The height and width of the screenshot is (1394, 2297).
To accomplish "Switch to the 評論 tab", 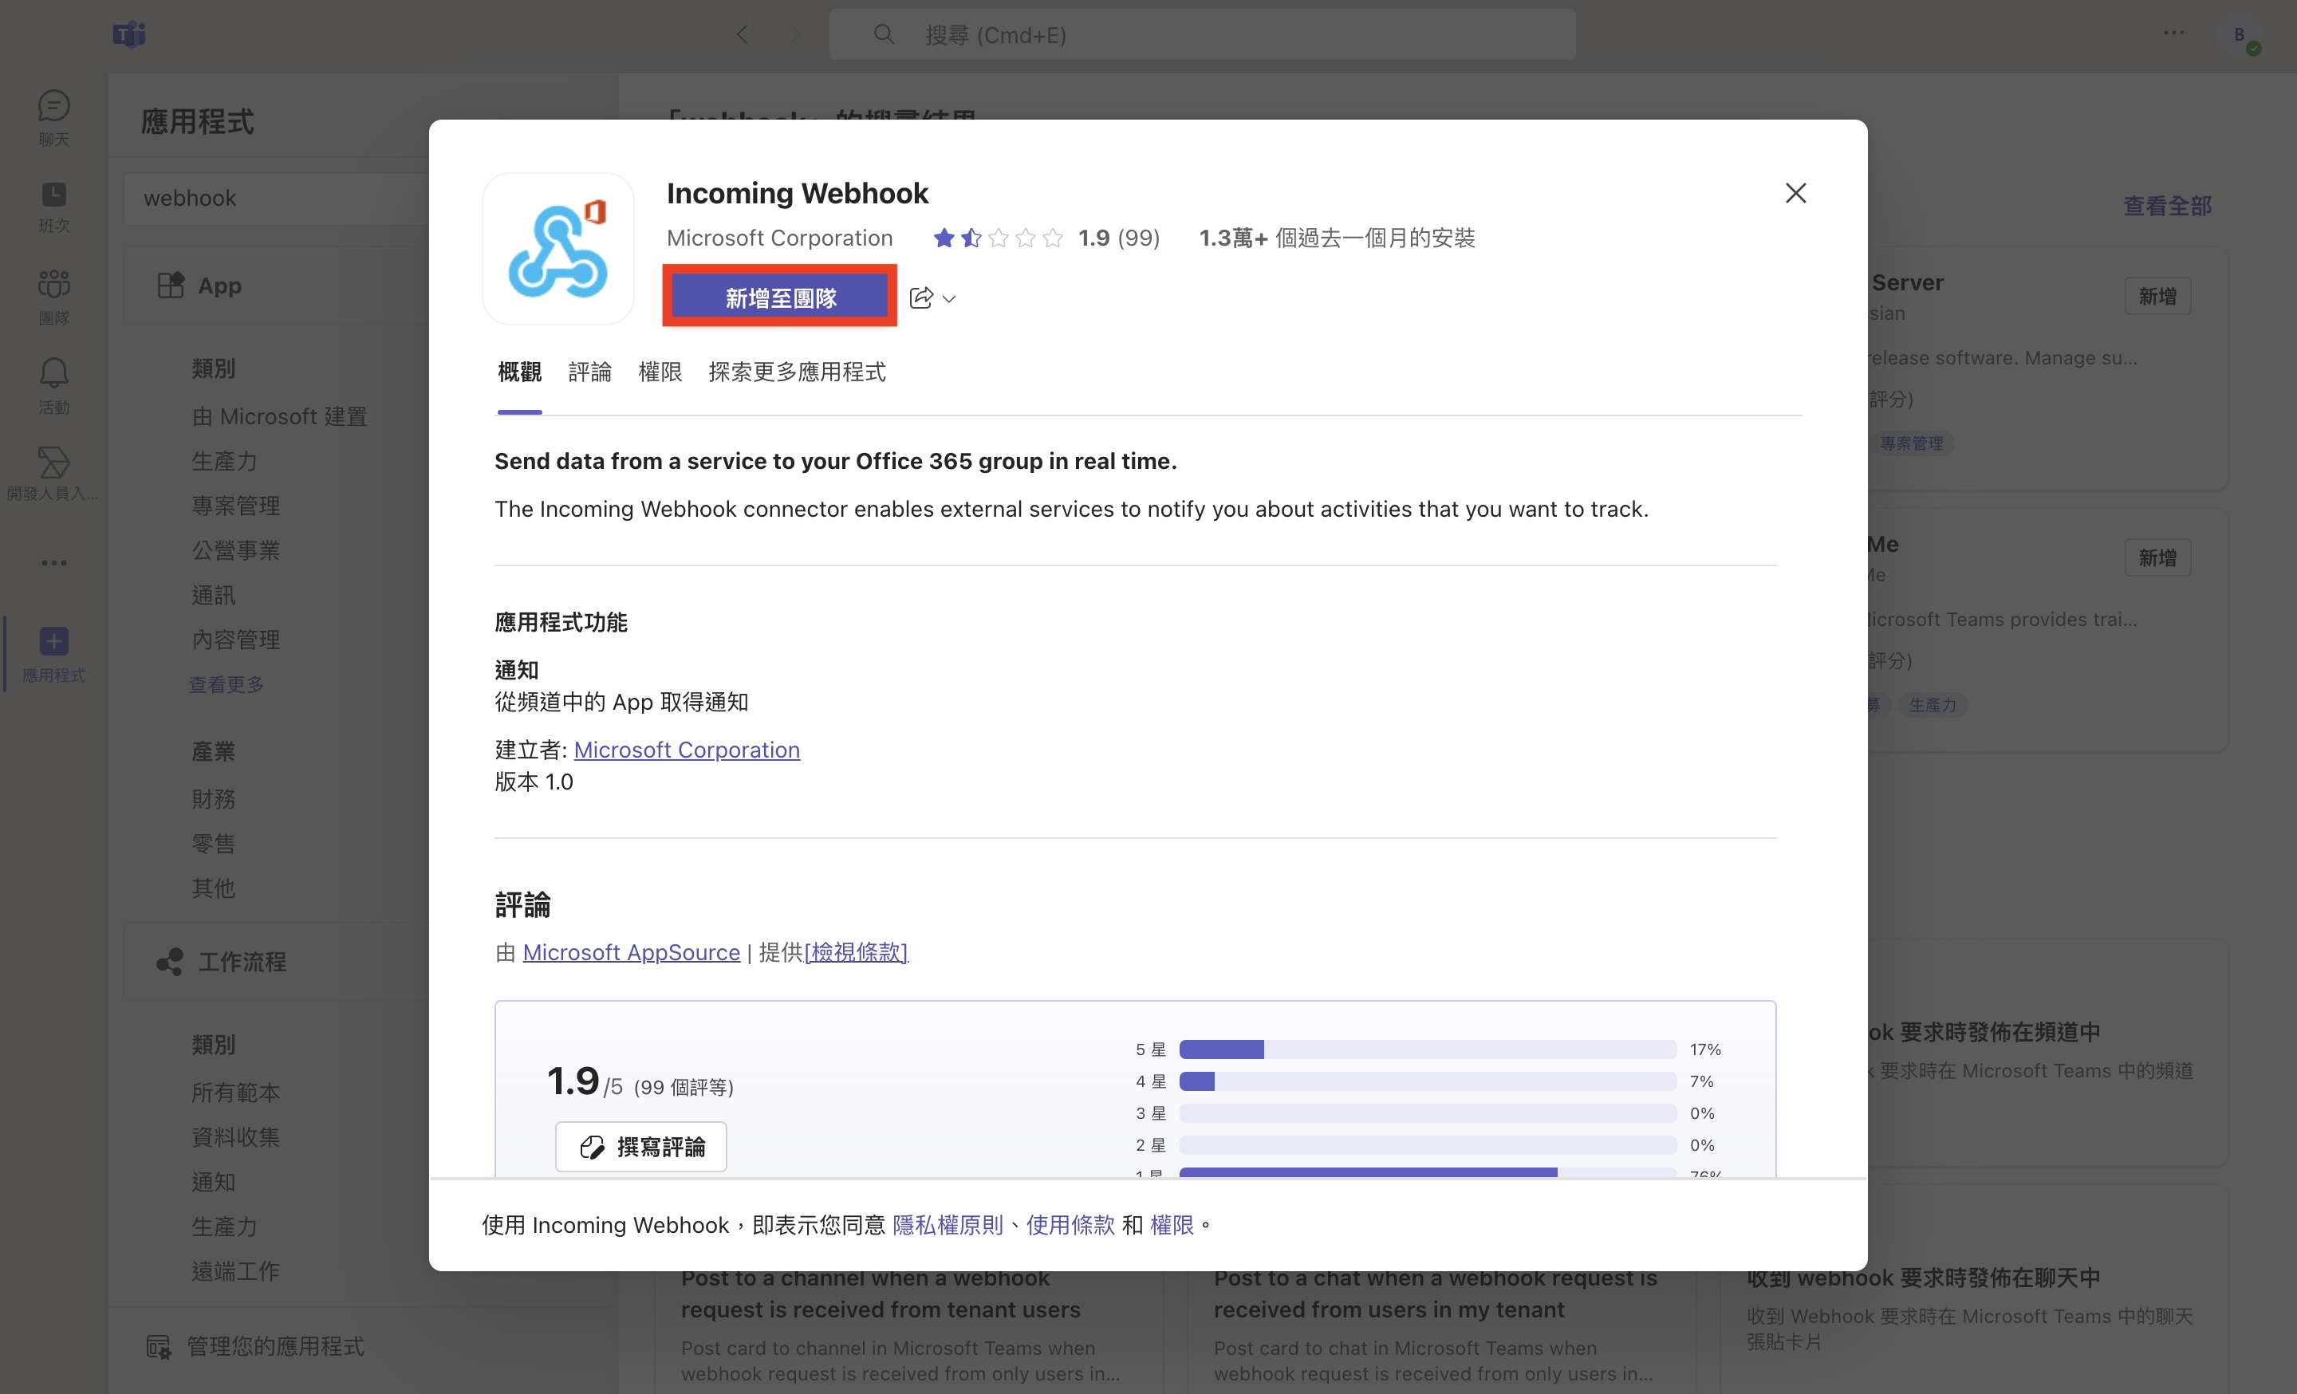I will (x=590, y=372).
